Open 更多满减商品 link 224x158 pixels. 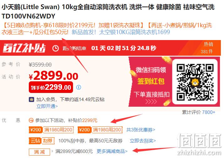(112, 151)
